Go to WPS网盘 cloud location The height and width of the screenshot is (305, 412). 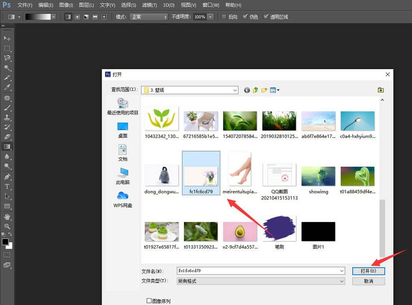click(123, 200)
